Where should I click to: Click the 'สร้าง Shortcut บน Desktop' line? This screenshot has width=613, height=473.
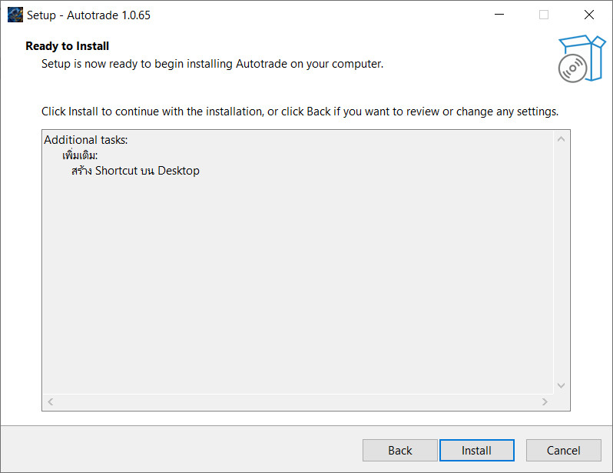click(x=135, y=171)
